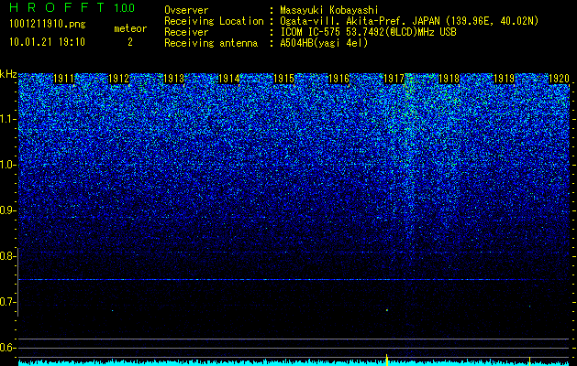
Task: Click the 1920 time marker
Action: (x=560, y=79)
